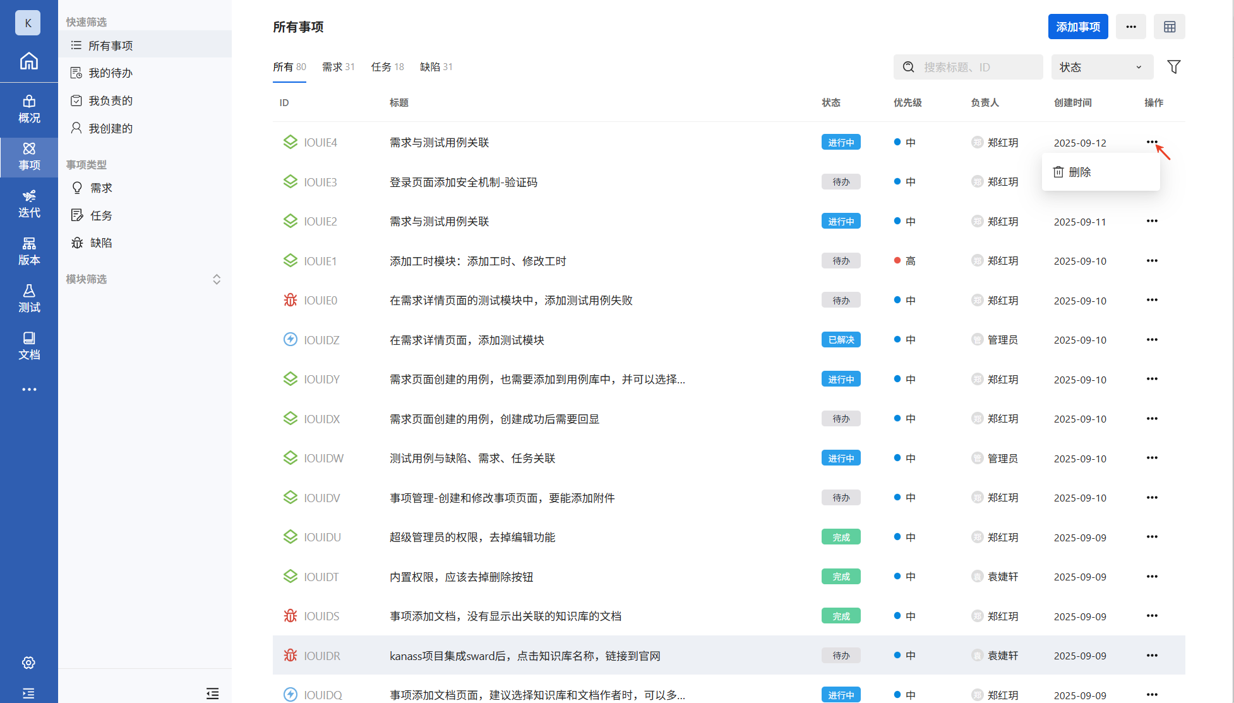
Task: Select 我的待办 quick filter
Action: 111,73
